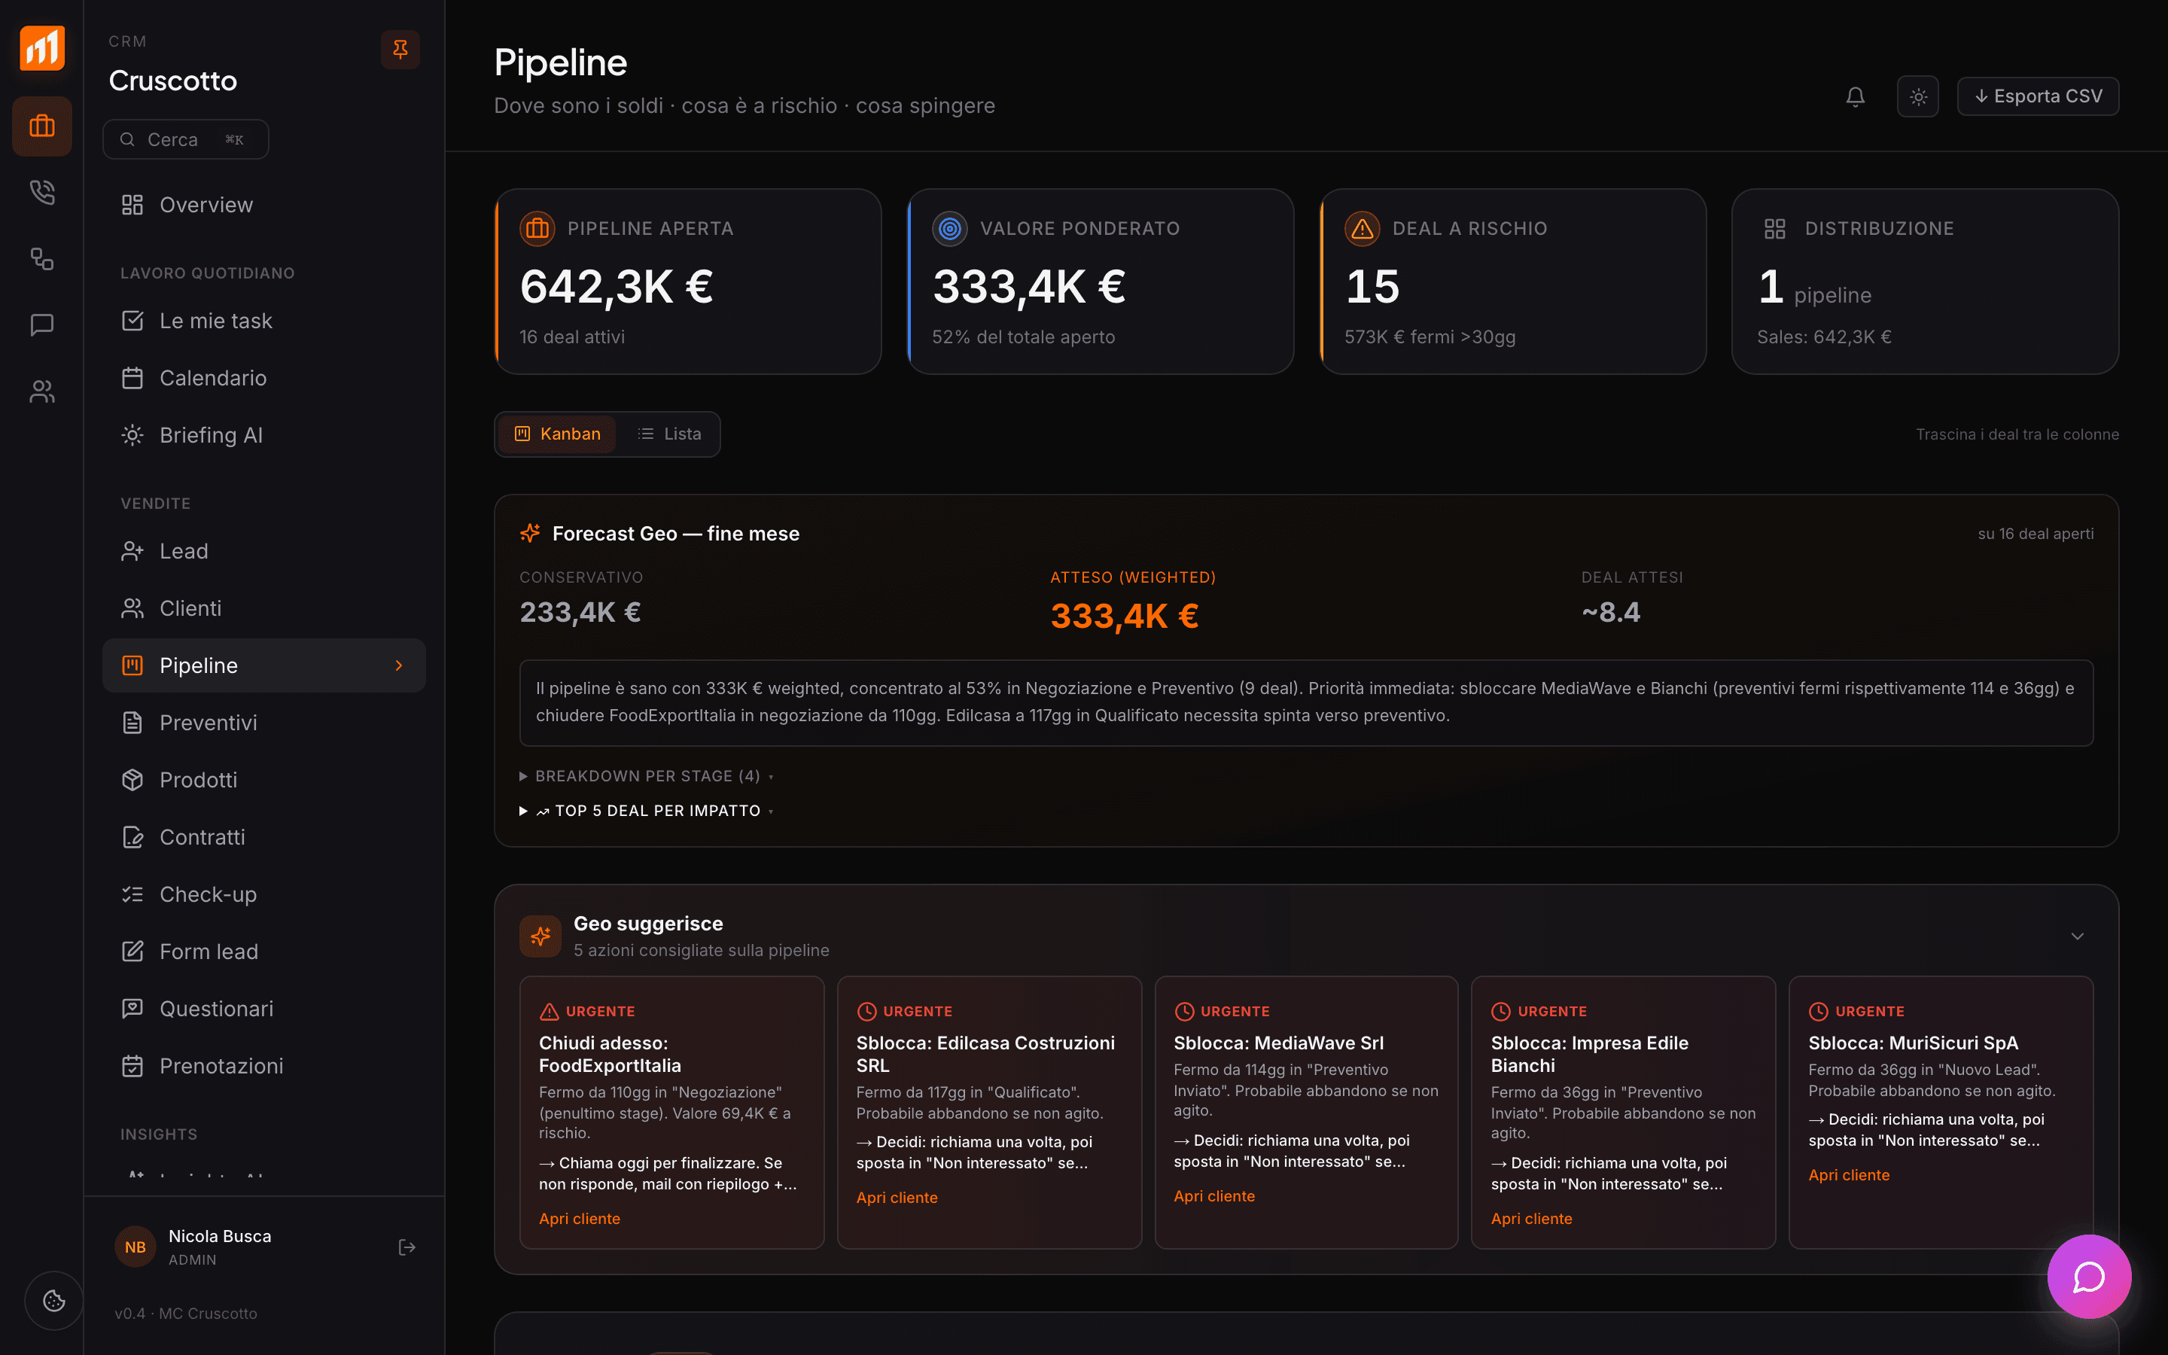
Task: Click the urgent clock icon on Edilcasa card
Action: coord(866,1012)
